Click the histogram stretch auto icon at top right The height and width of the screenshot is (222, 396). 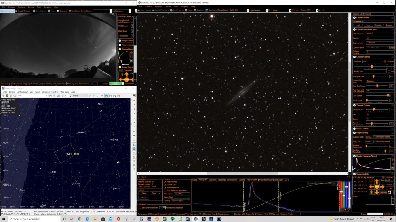(392, 160)
